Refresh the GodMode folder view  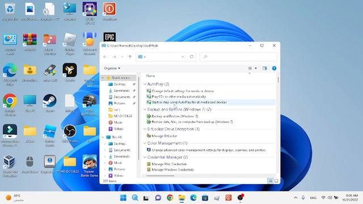coord(192,57)
